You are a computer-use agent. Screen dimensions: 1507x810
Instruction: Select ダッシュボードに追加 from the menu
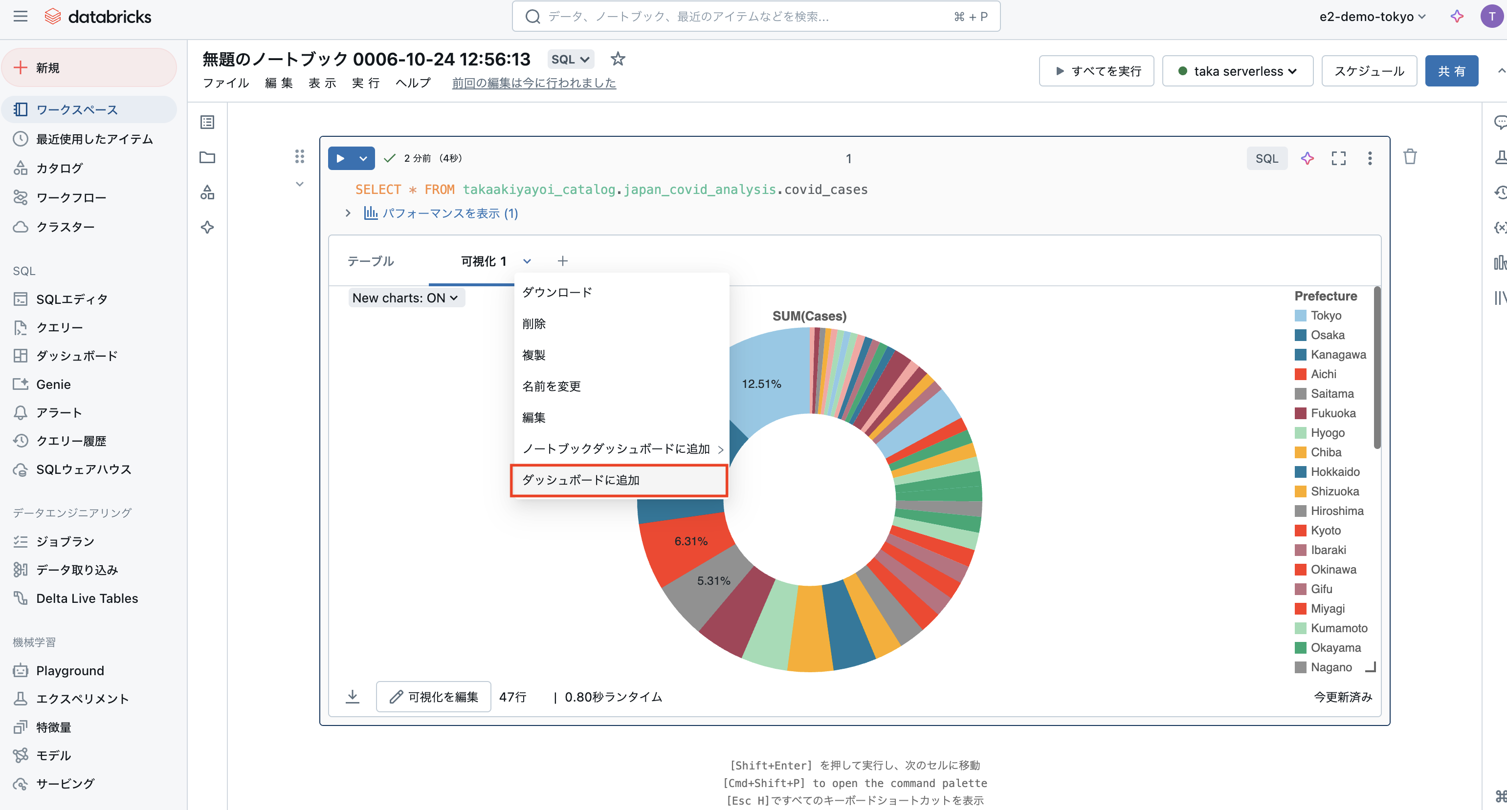(x=619, y=480)
